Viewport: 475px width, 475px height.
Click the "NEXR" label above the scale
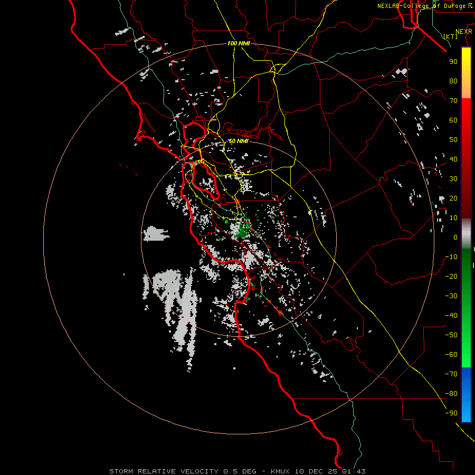463,32
